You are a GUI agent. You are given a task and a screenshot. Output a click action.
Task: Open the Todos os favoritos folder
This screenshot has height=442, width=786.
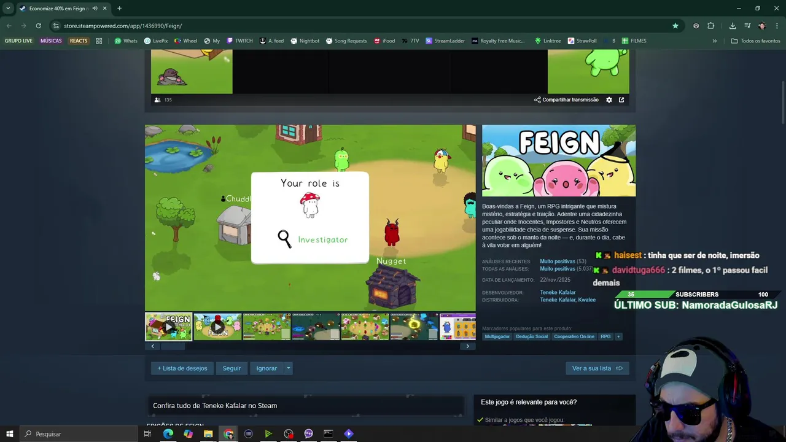[x=755, y=41]
